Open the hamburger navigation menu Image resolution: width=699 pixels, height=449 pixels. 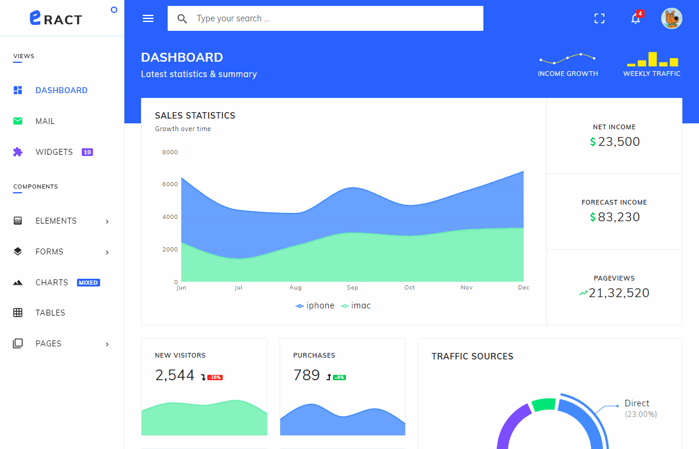click(x=148, y=18)
